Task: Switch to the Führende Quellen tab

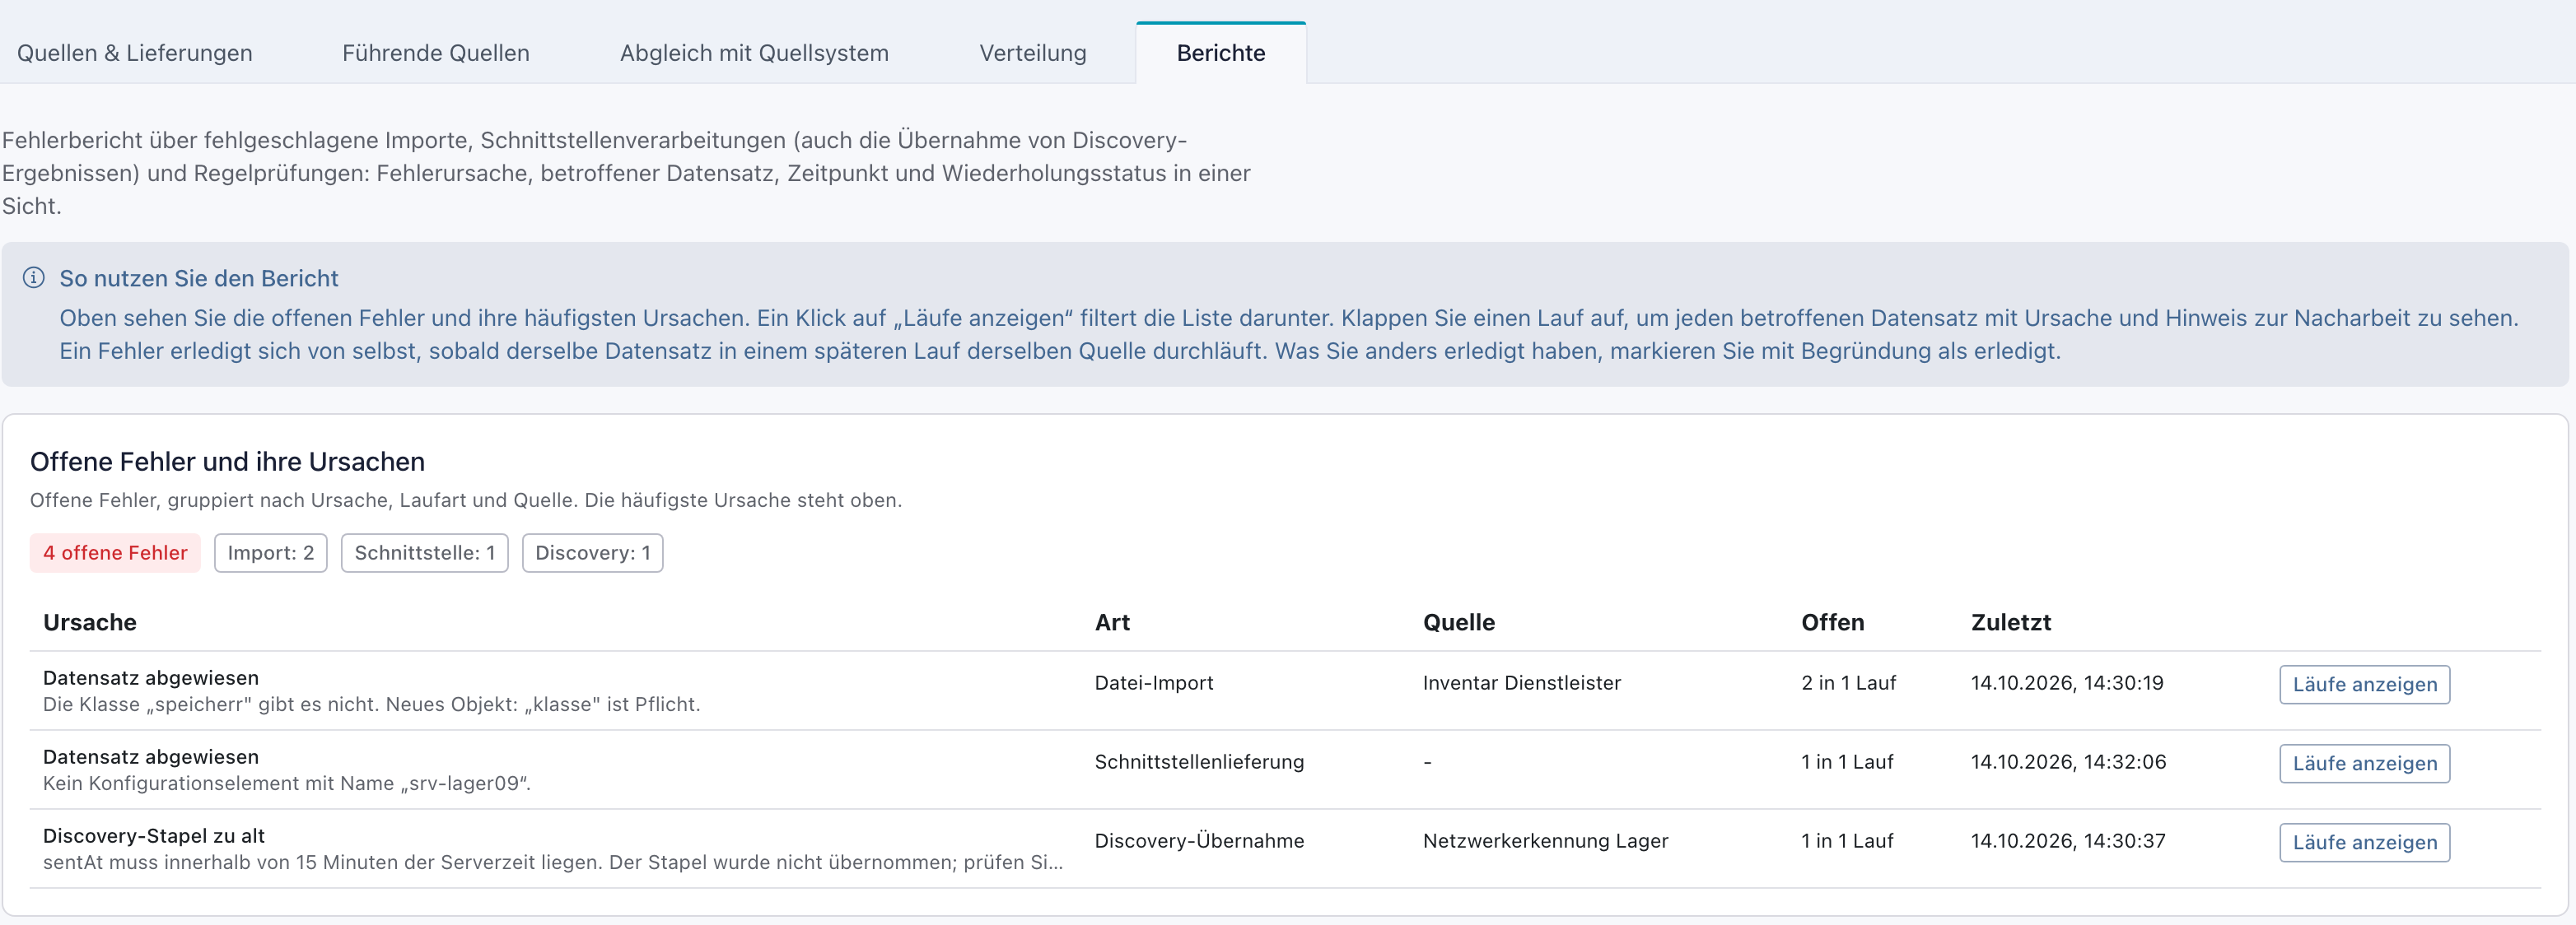Action: tap(436, 53)
